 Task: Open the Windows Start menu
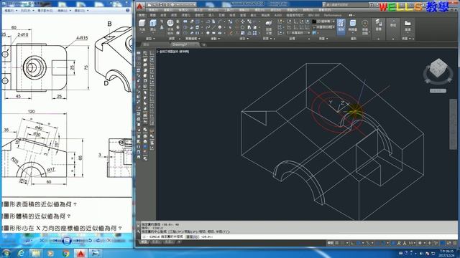6,253
